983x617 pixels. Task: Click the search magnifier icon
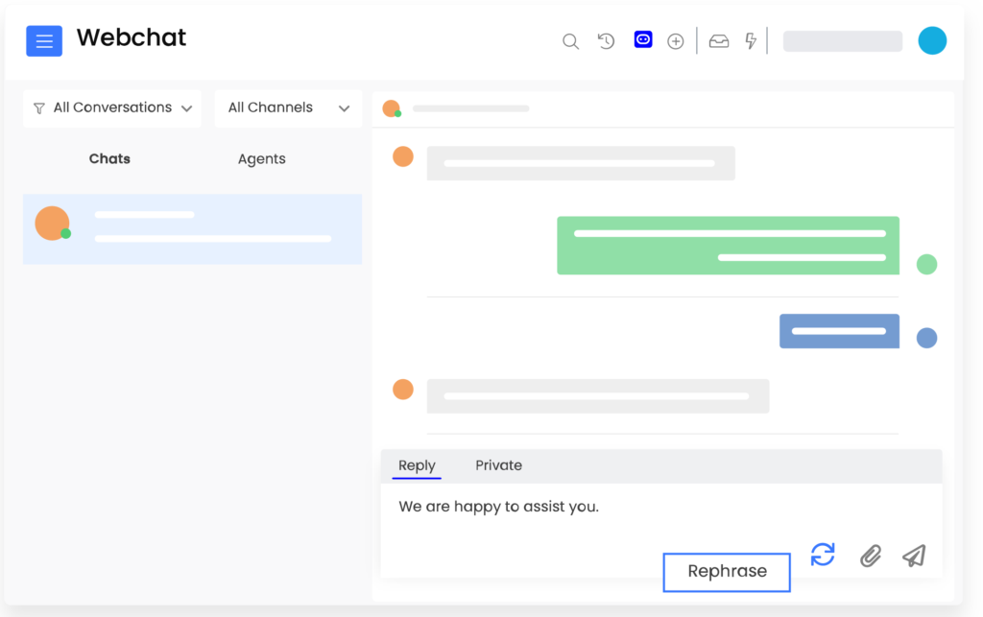pos(570,41)
